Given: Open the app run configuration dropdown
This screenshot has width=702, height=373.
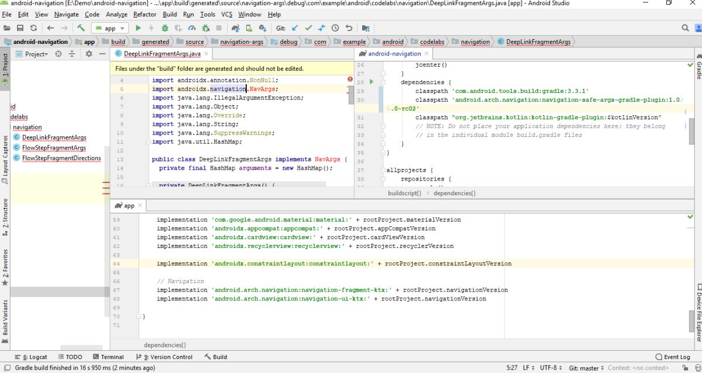Looking at the screenshot, I should point(110,28).
